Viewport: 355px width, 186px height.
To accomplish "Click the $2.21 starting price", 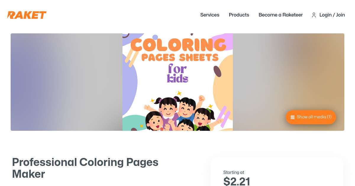I will [x=237, y=181].
